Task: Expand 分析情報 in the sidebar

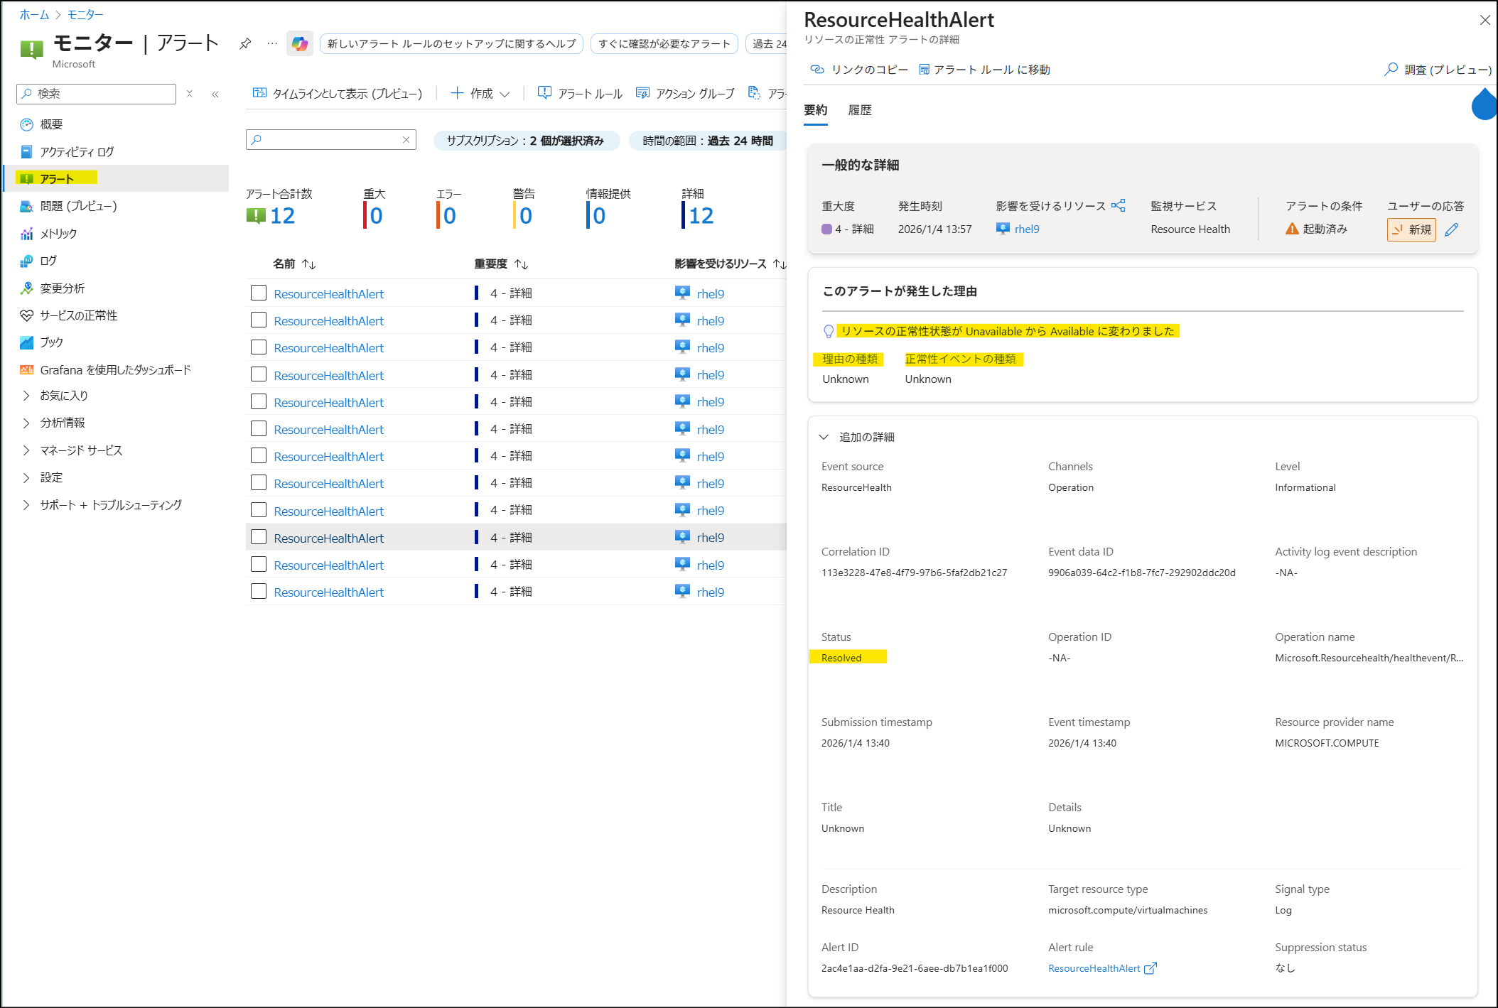Action: coord(27,423)
